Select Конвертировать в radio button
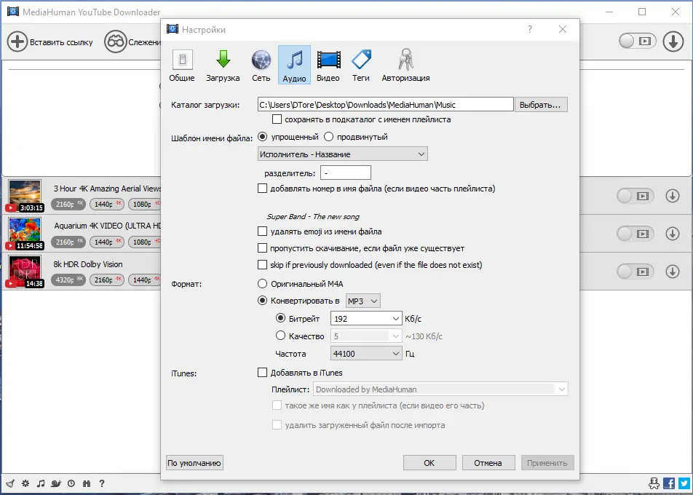 click(x=262, y=301)
